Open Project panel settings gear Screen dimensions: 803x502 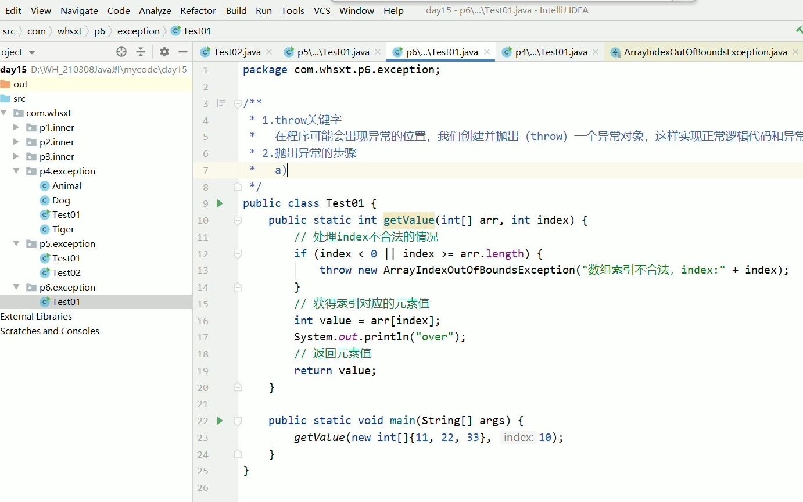tap(164, 52)
